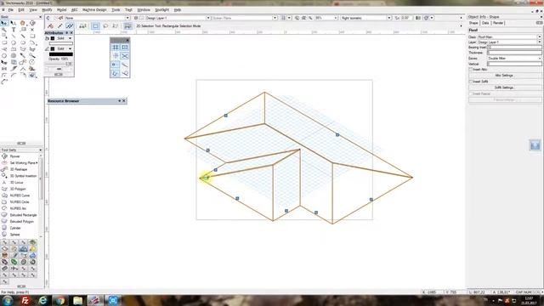This screenshot has width=544, height=306.
Task: Toggle Snap to Tangent in snapping palette
Action: coord(125,73)
